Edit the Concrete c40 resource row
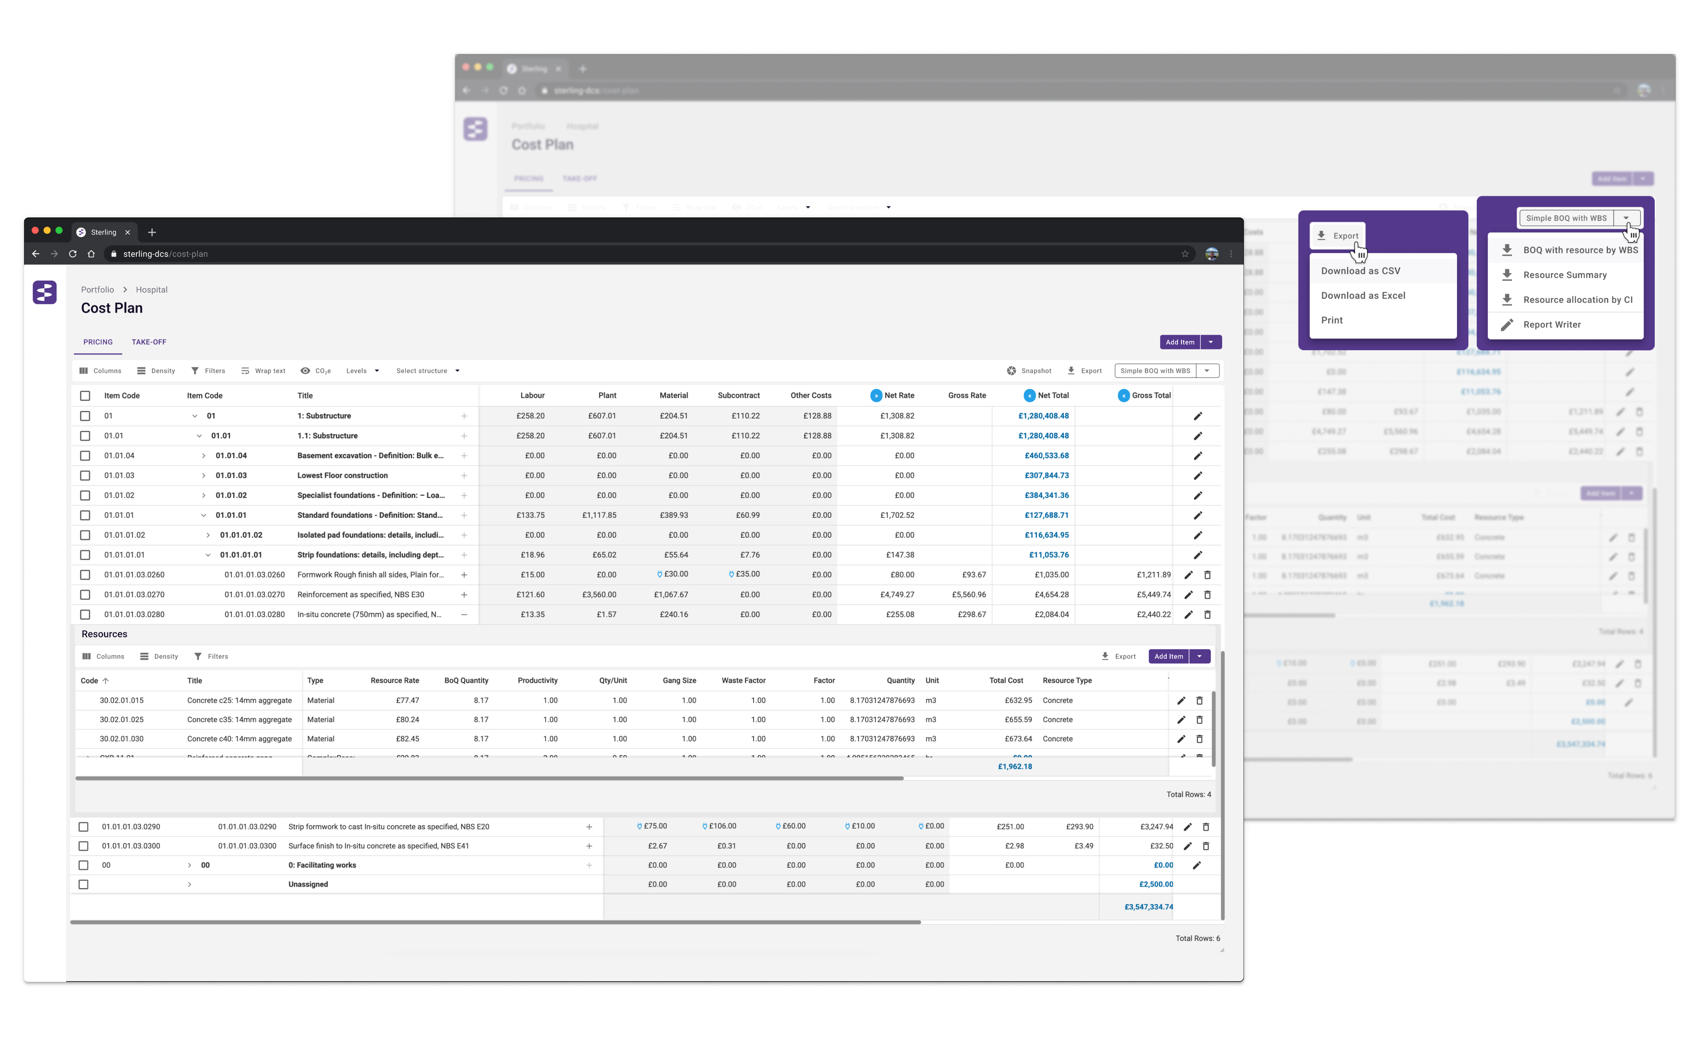This screenshot has height=1064, width=1699. point(1181,739)
